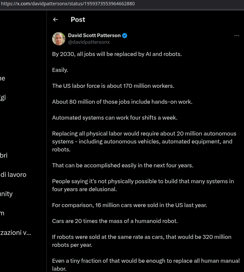Click the blue verified badge
This screenshot has height=272, width=244.
click(x=125, y=35)
